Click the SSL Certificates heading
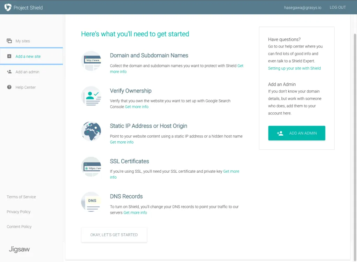 coord(129,161)
